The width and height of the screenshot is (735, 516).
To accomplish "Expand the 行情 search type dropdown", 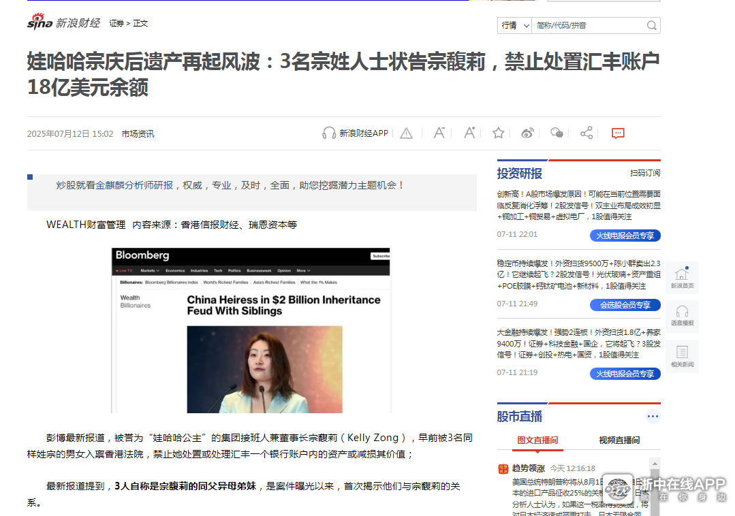I will point(515,25).
